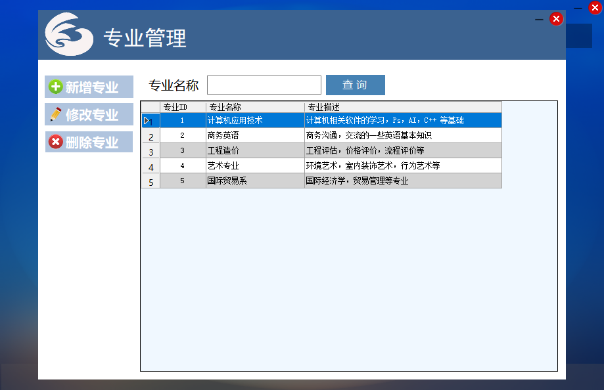Minimize the background main window
This screenshot has width=604, height=390.
pos(578,8)
